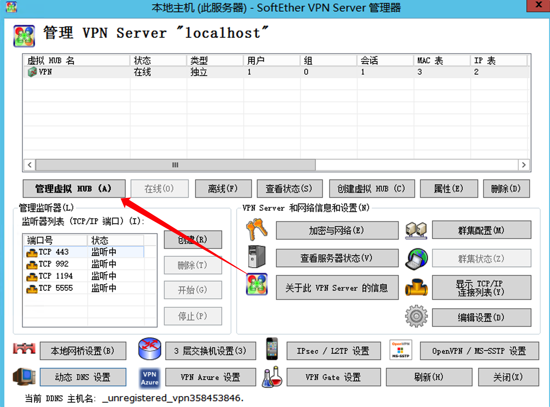The height and width of the screenshot is (407, 550).
Task: Click the keys icon next to 加密与网络
Action: [257, 229]
